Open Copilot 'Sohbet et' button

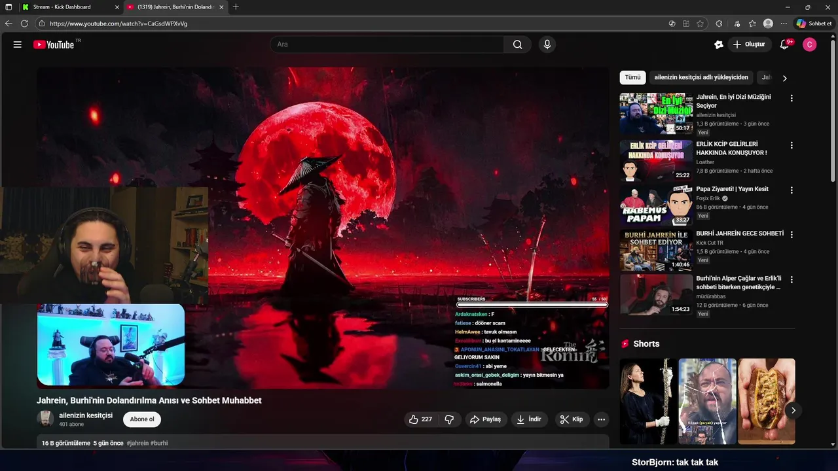[814, 24]
